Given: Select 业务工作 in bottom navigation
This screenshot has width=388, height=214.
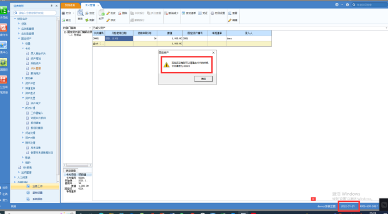Looking at the screenshot, I should (x=35, y=186).
